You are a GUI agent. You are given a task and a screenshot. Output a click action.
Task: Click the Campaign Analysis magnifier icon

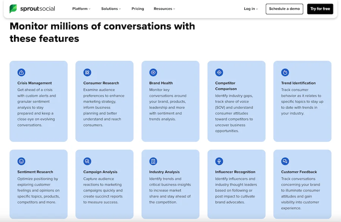(x=88, y=161)
